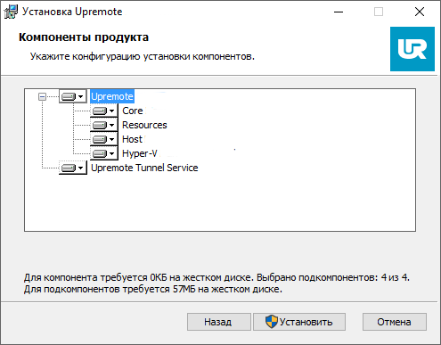The width and height of the screenshot is (441, 345).
Task: Click the installer icon in the title bar
Action: tap(11, 12)
